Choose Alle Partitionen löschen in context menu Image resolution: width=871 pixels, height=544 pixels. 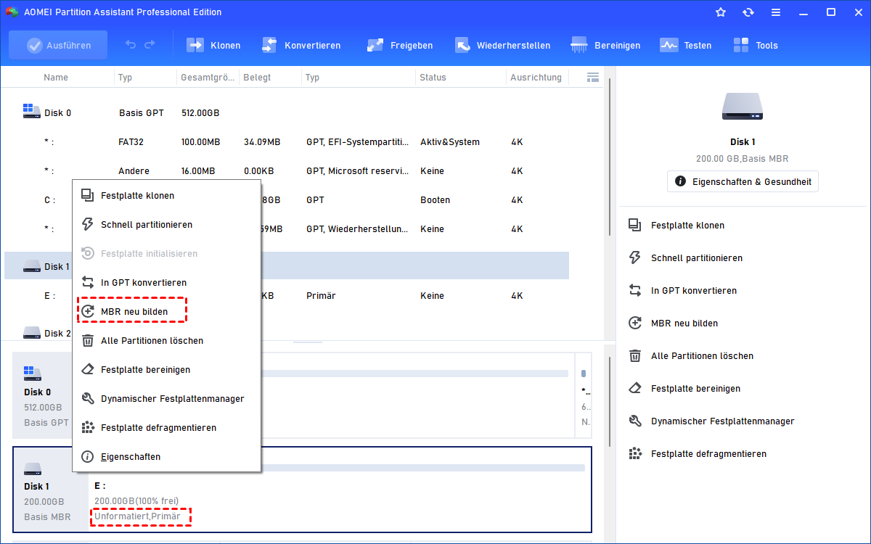pyautogui.click(x=166, y=341)
